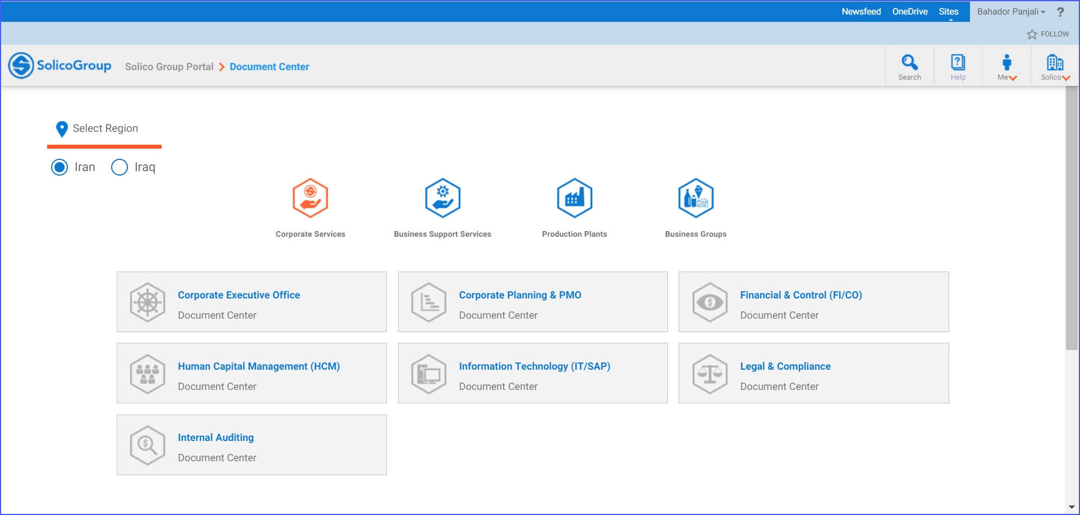
Task: Click the Document Center breadcrumb
Action: click(269, 67)
